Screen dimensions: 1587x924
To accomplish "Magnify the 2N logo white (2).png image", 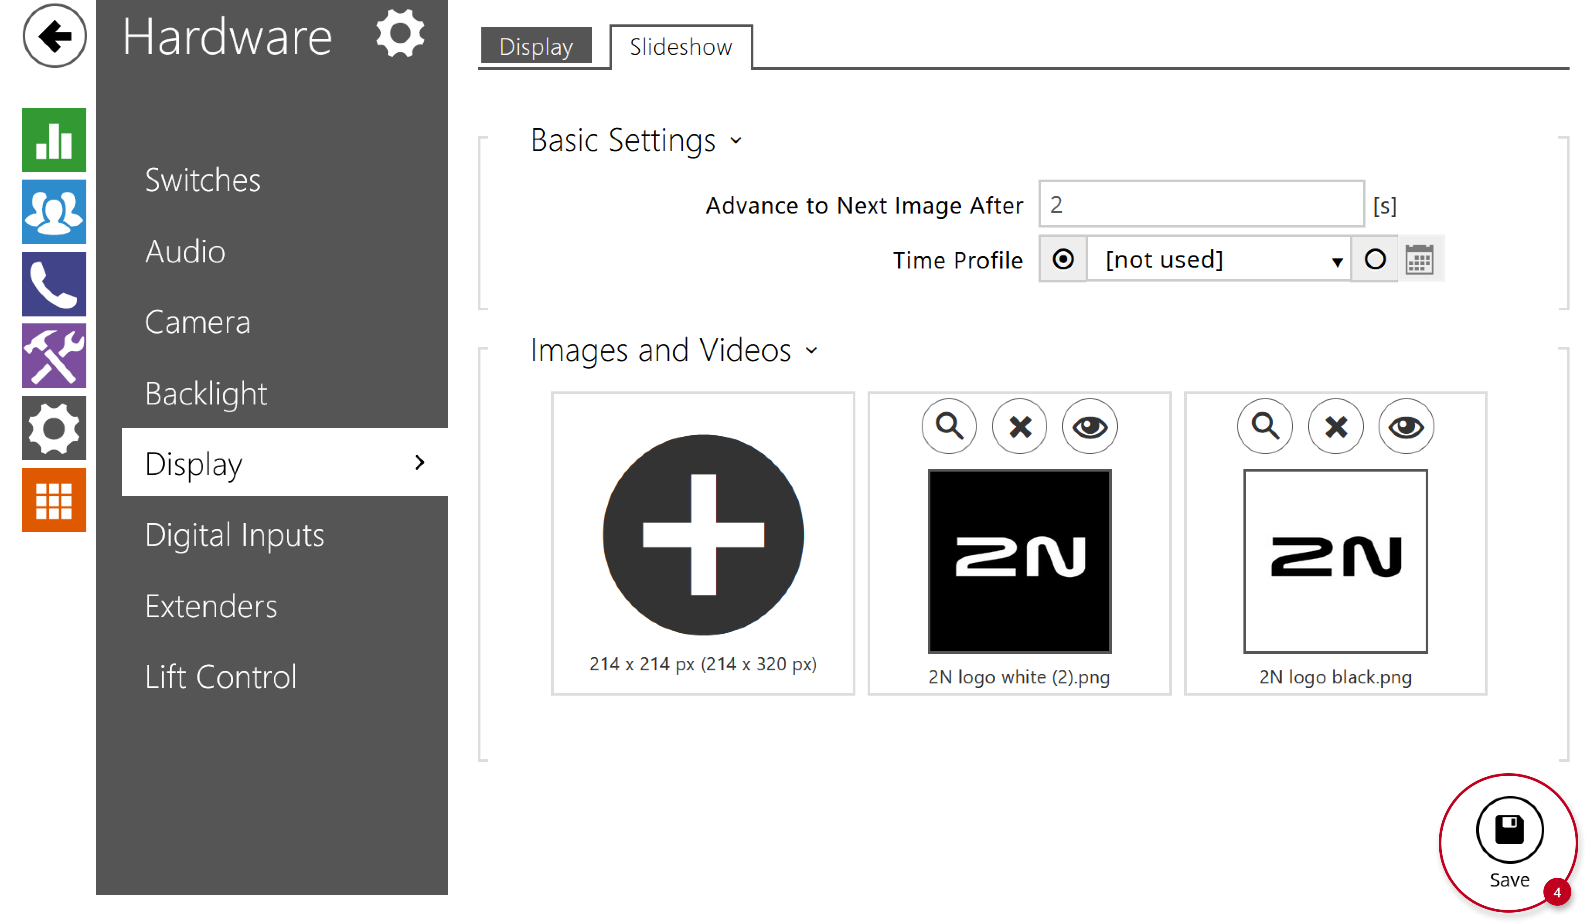I will [949, 427].
